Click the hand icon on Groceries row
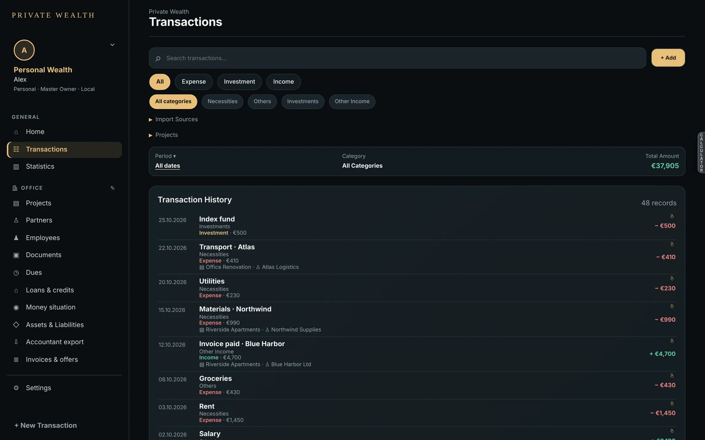 pyautogui.click(x=672, y=376)
